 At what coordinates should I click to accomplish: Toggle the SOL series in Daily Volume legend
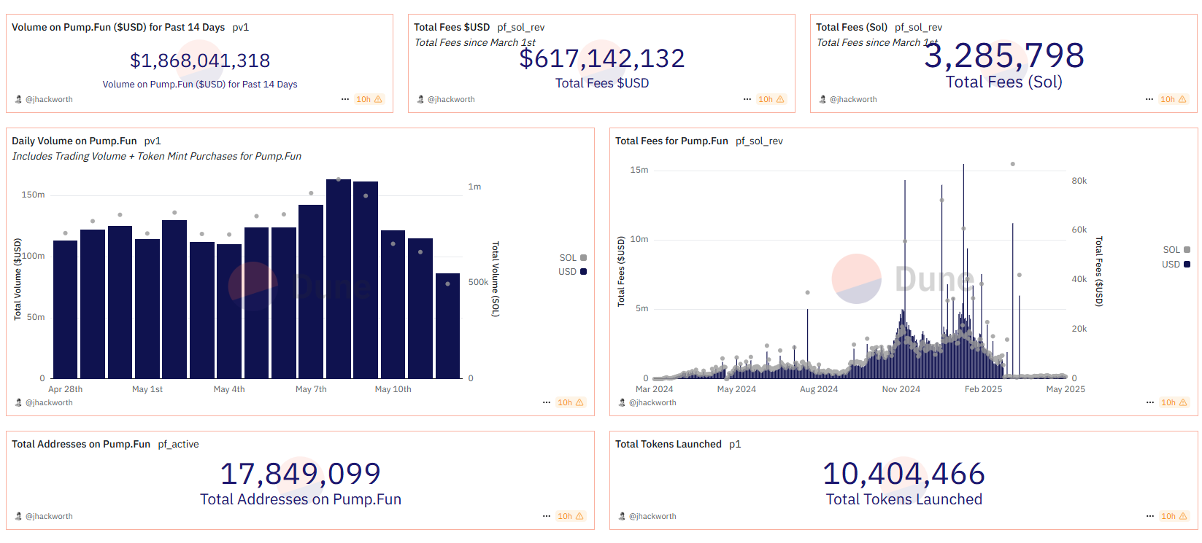click(573, 258)
